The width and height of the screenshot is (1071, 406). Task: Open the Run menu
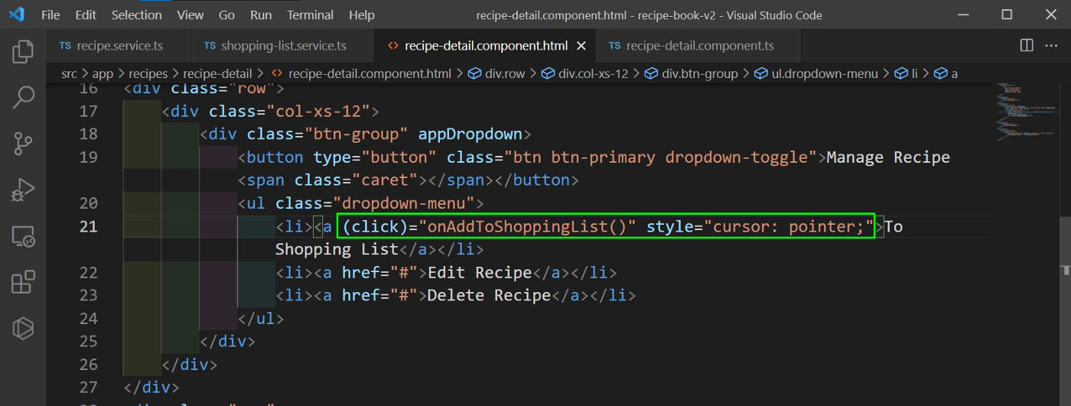[261, 15]
